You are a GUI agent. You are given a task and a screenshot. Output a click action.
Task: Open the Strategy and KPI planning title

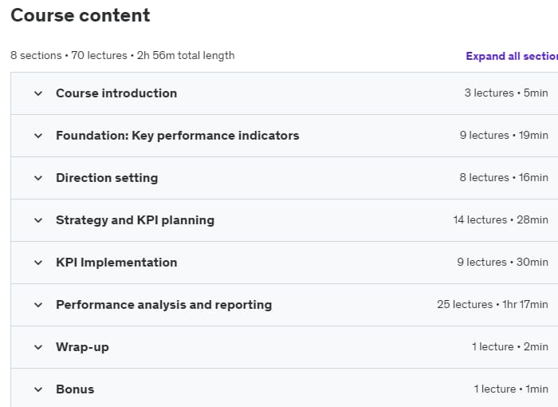[136, 220]
